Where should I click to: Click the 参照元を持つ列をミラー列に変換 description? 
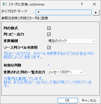point(24,18)
